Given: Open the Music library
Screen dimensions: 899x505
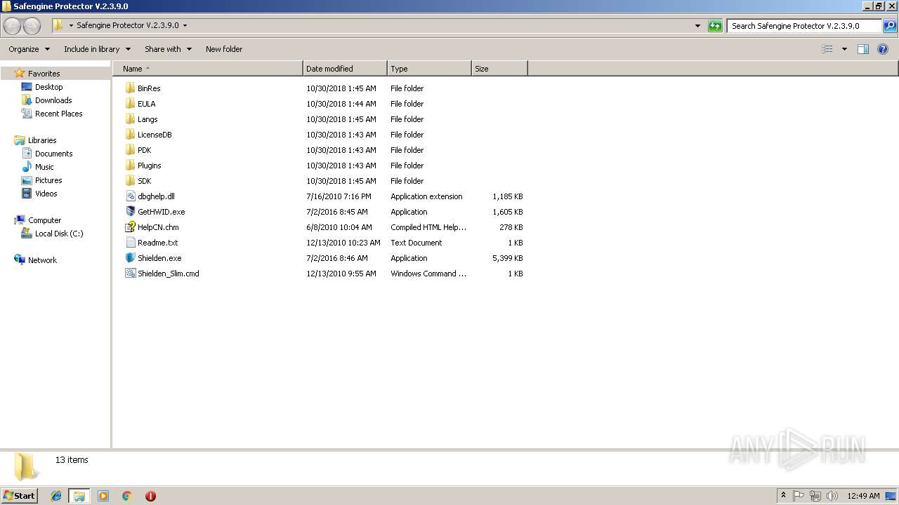Looking at the screenshot, I should [44, 167].
